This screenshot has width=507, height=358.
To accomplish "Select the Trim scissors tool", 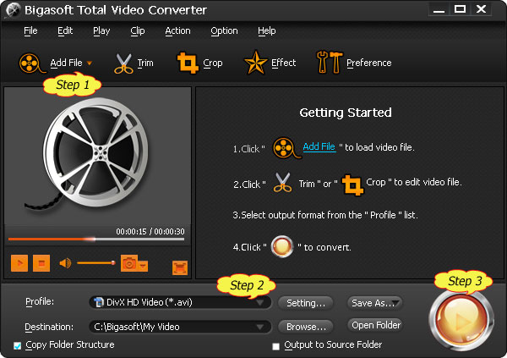I will click(x=123, y=63).
